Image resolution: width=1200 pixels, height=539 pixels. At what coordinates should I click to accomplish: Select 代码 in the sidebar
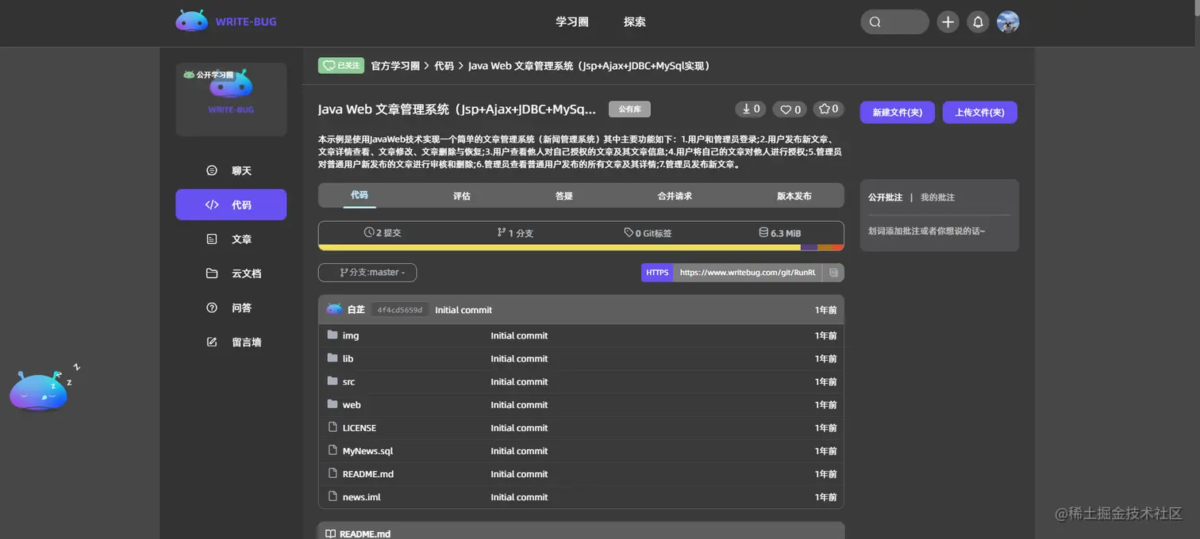(231, 205)
